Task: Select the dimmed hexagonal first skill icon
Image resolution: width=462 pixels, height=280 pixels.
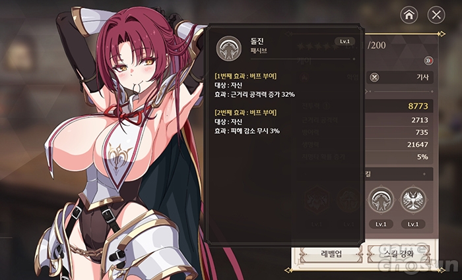Action: (317, 200)
